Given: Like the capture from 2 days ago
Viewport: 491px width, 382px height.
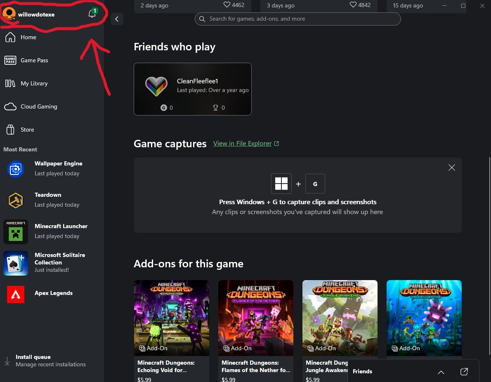Looking at the screenshot, I should [226, 5].
